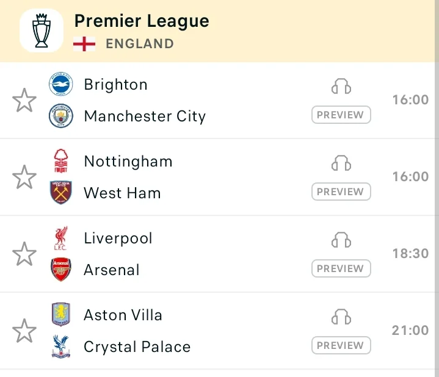Viewport: 439px width, 377px height.
Task: Click the England flag icon
Action: (84, 44)
